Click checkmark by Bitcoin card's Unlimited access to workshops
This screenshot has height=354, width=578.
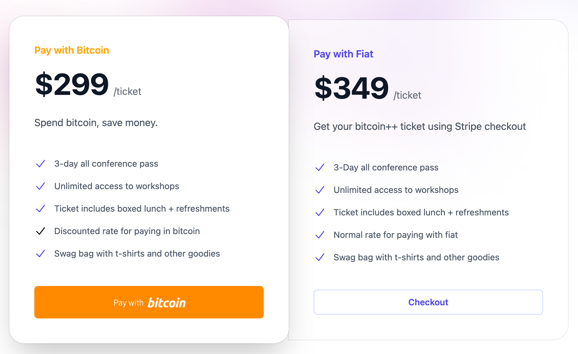point(41,186)
